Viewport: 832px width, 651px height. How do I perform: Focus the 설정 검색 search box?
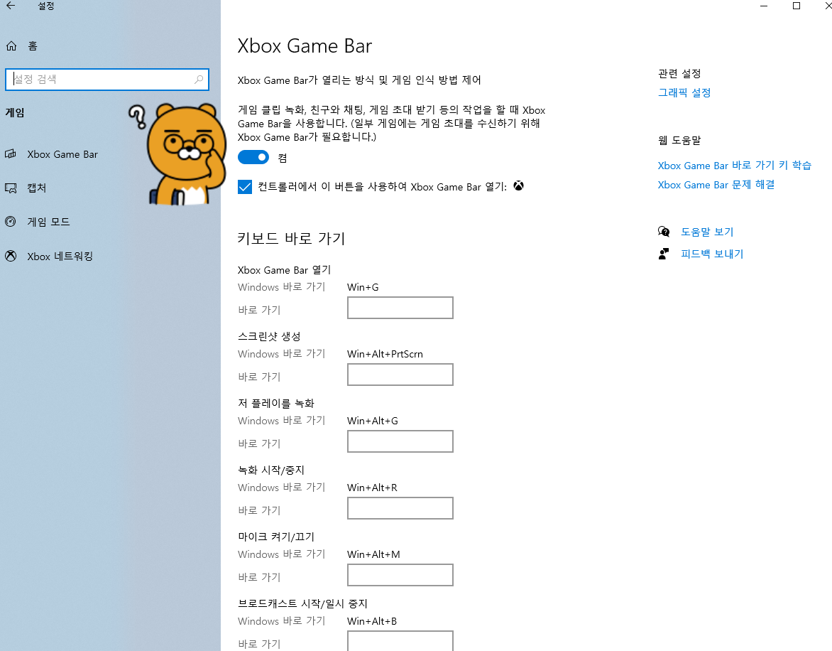point(107,79)
